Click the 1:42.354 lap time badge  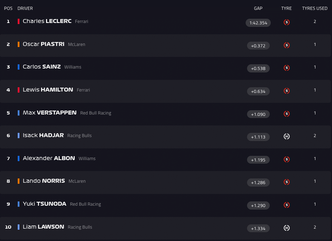258,23
